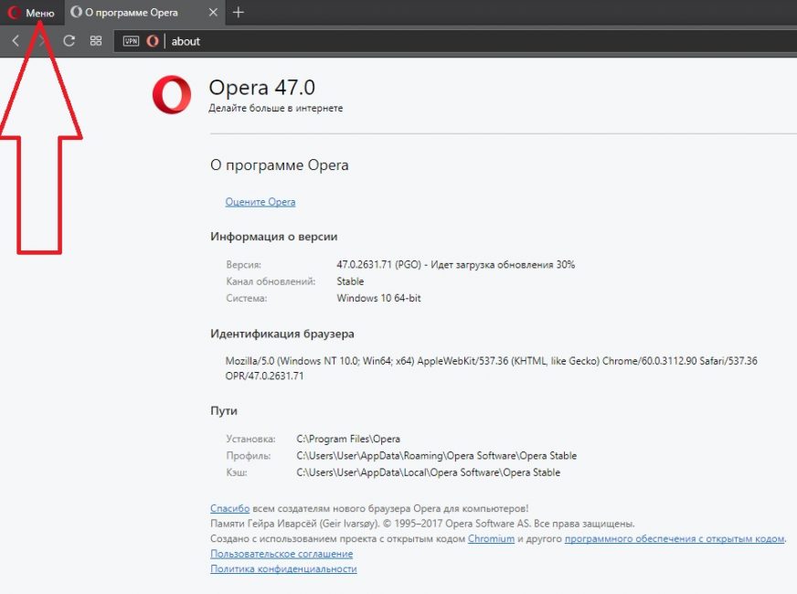The height and width of the screenshot is (594, 797).
Task: Open the Opera Меню button
Action: [31, 12]
